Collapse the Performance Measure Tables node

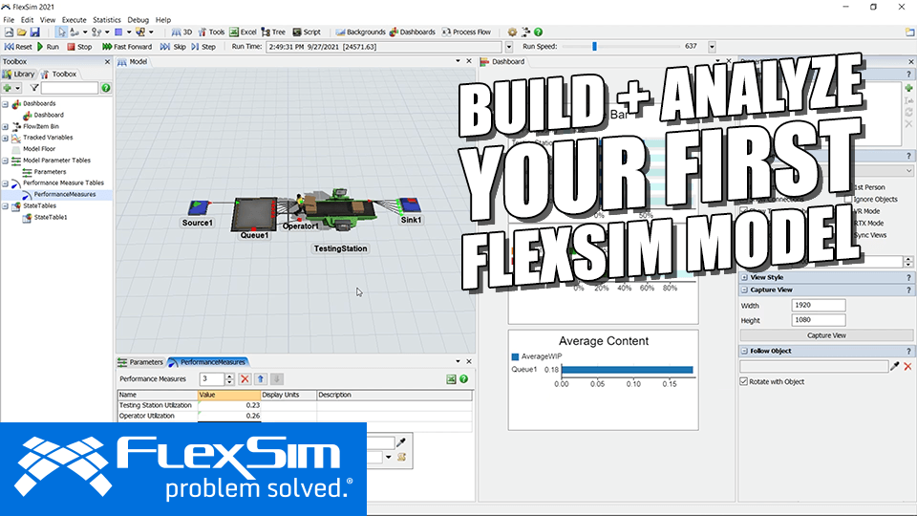point(6,183)
